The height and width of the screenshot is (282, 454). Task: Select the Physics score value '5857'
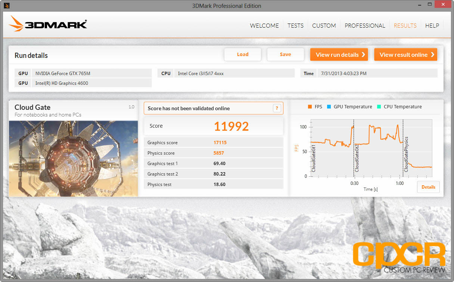(219, 153)
